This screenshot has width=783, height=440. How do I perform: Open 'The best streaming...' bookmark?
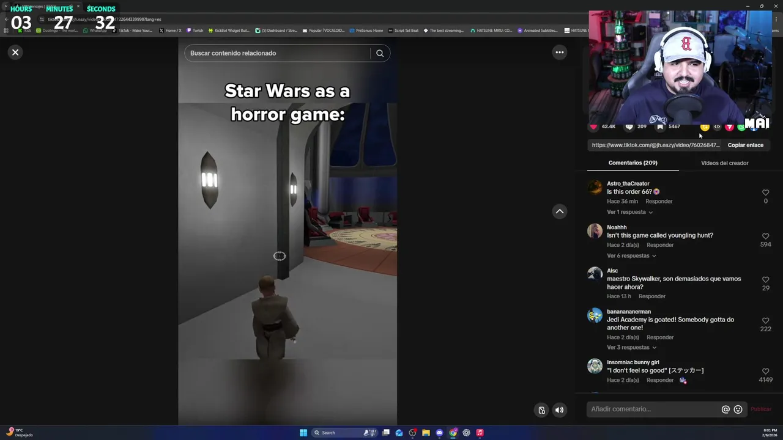coord(443,31)
